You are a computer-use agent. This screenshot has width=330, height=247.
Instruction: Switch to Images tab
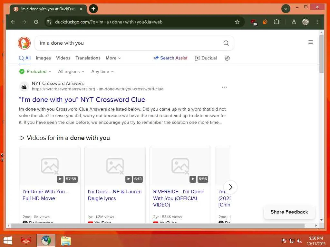tap(44, 58)
